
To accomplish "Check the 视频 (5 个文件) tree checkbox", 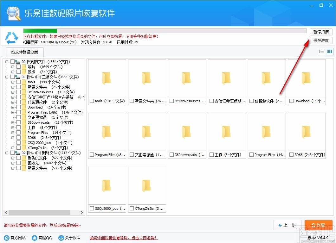I will [x=19, y=72].
